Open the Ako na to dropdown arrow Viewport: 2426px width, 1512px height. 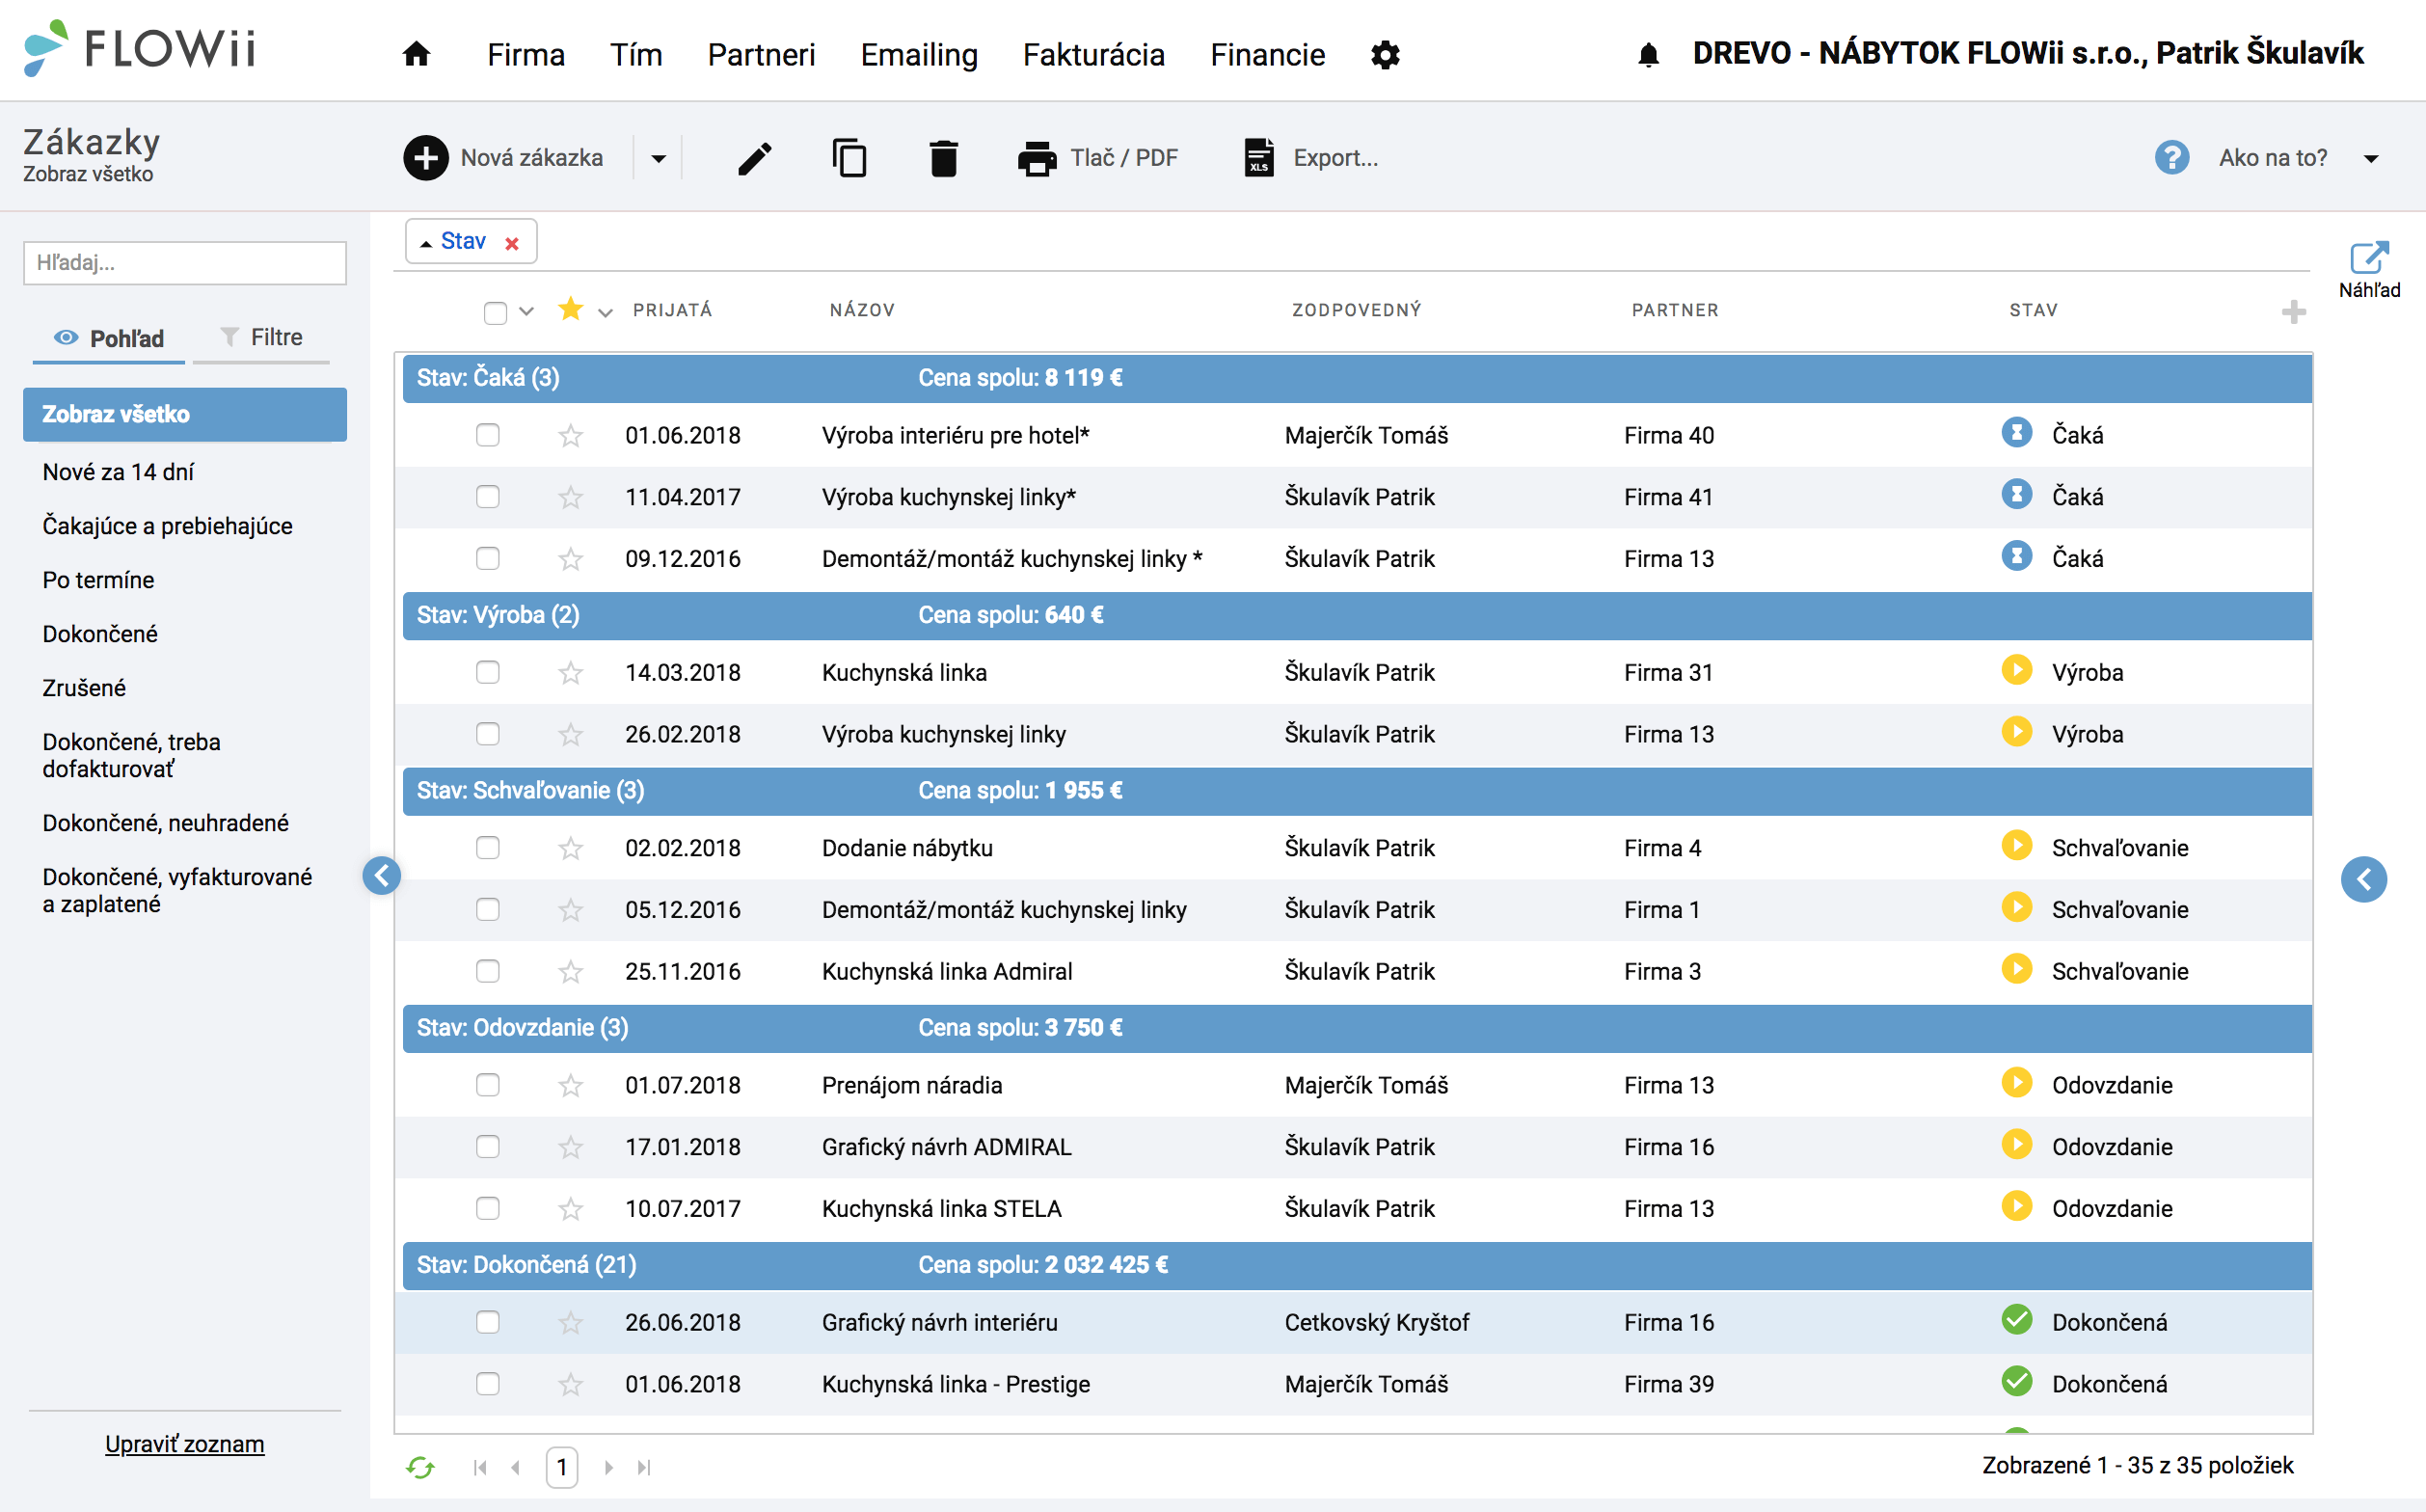click(2371, 159)
